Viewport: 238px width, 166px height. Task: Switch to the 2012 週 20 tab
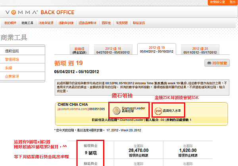(x=200, y=50)
